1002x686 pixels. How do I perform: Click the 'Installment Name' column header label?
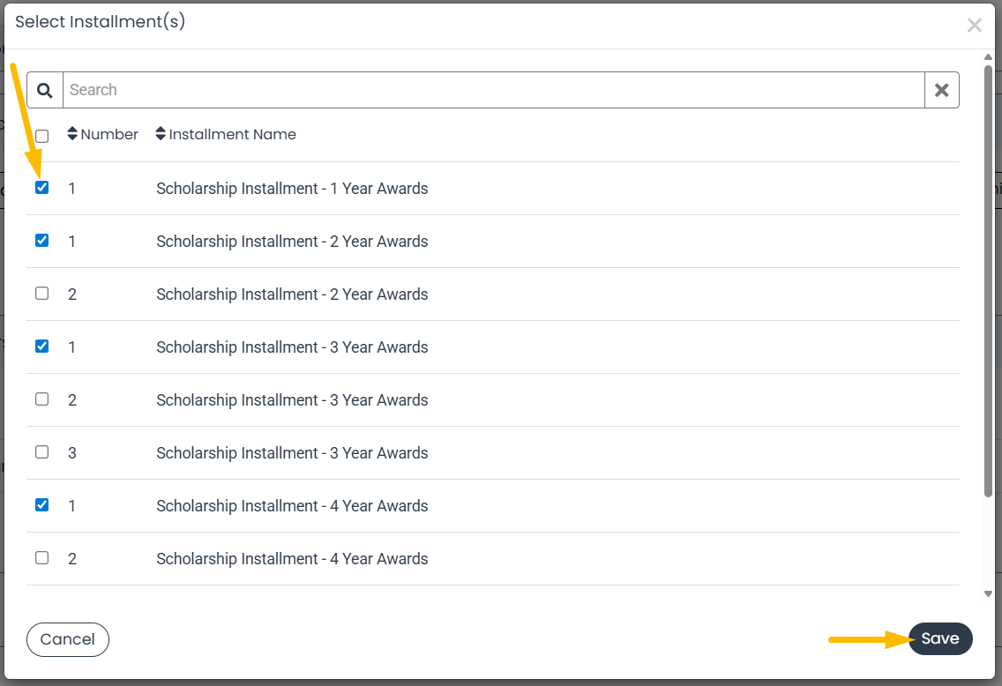coord(233,134)
